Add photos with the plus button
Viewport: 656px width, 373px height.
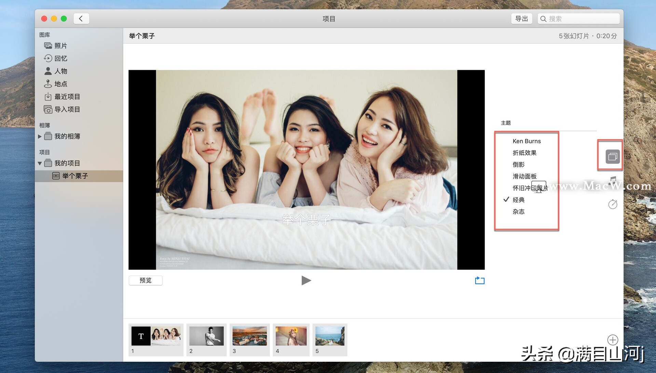tap(613, 340)
